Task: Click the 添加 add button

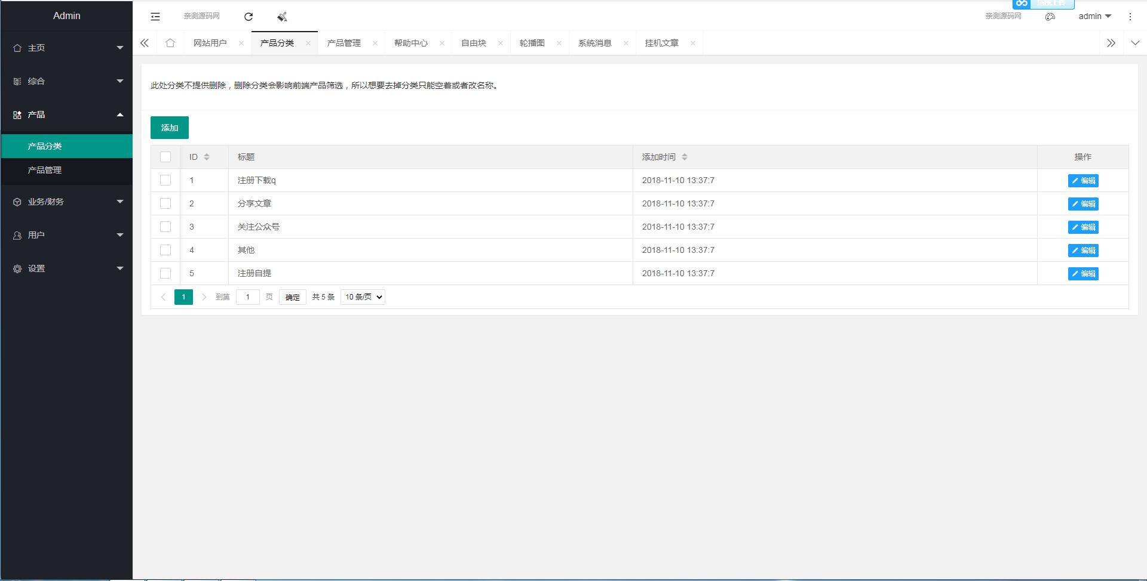Action: pos(169,127)
